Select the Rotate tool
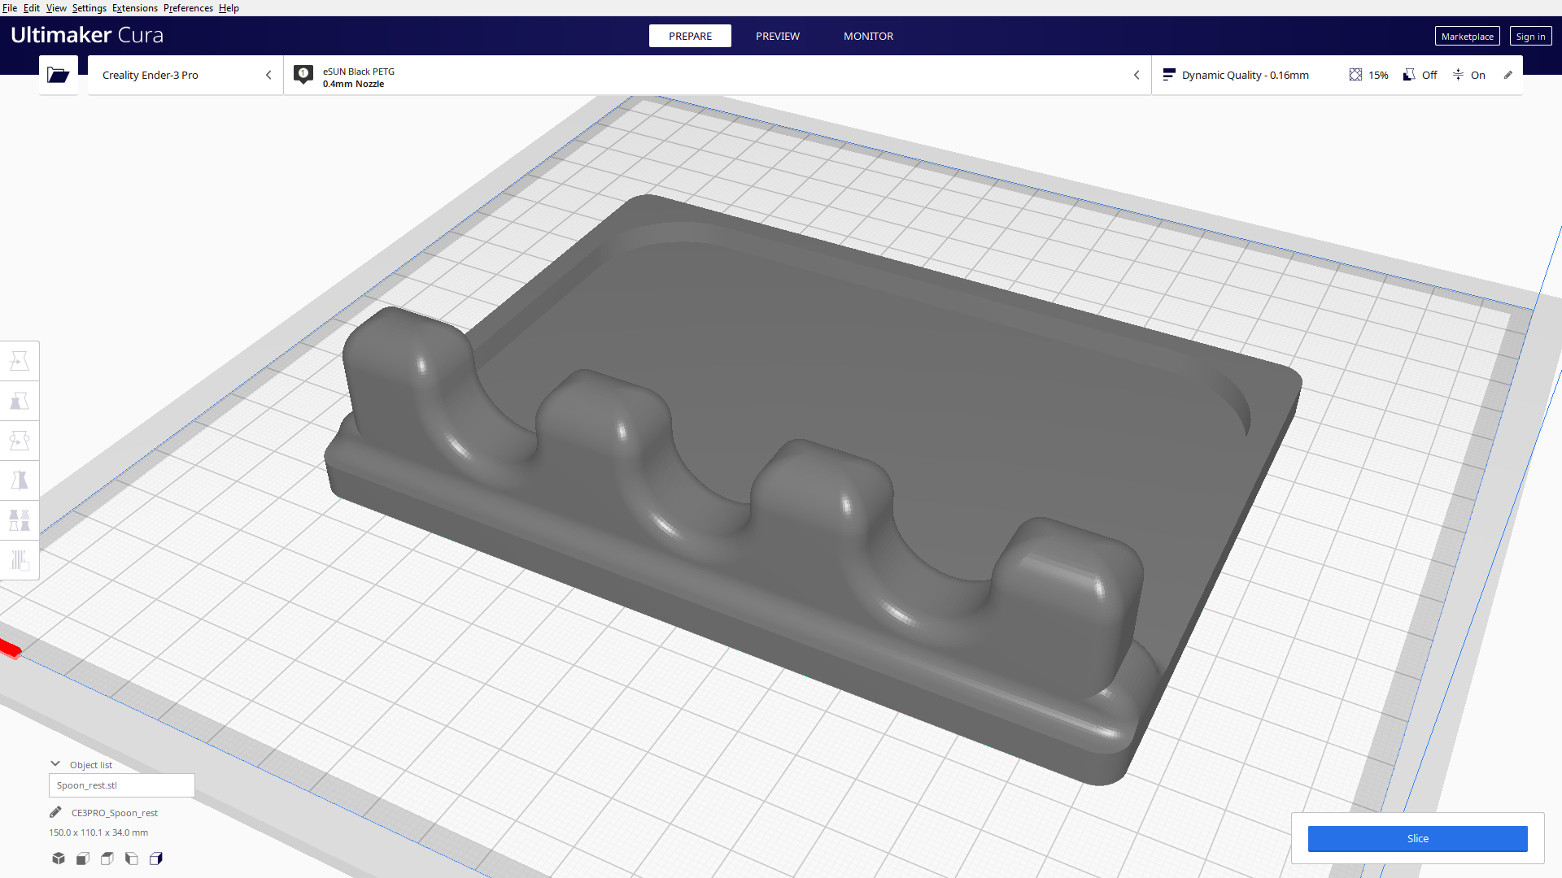This screenshot has height=878, width=1562. click(x=20, y=440)
